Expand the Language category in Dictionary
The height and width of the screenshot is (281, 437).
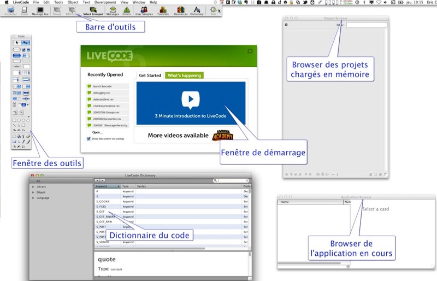(33, 198)
